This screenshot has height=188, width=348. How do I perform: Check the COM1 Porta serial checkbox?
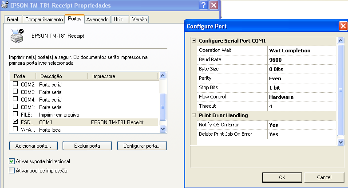[x=15, y=106]
